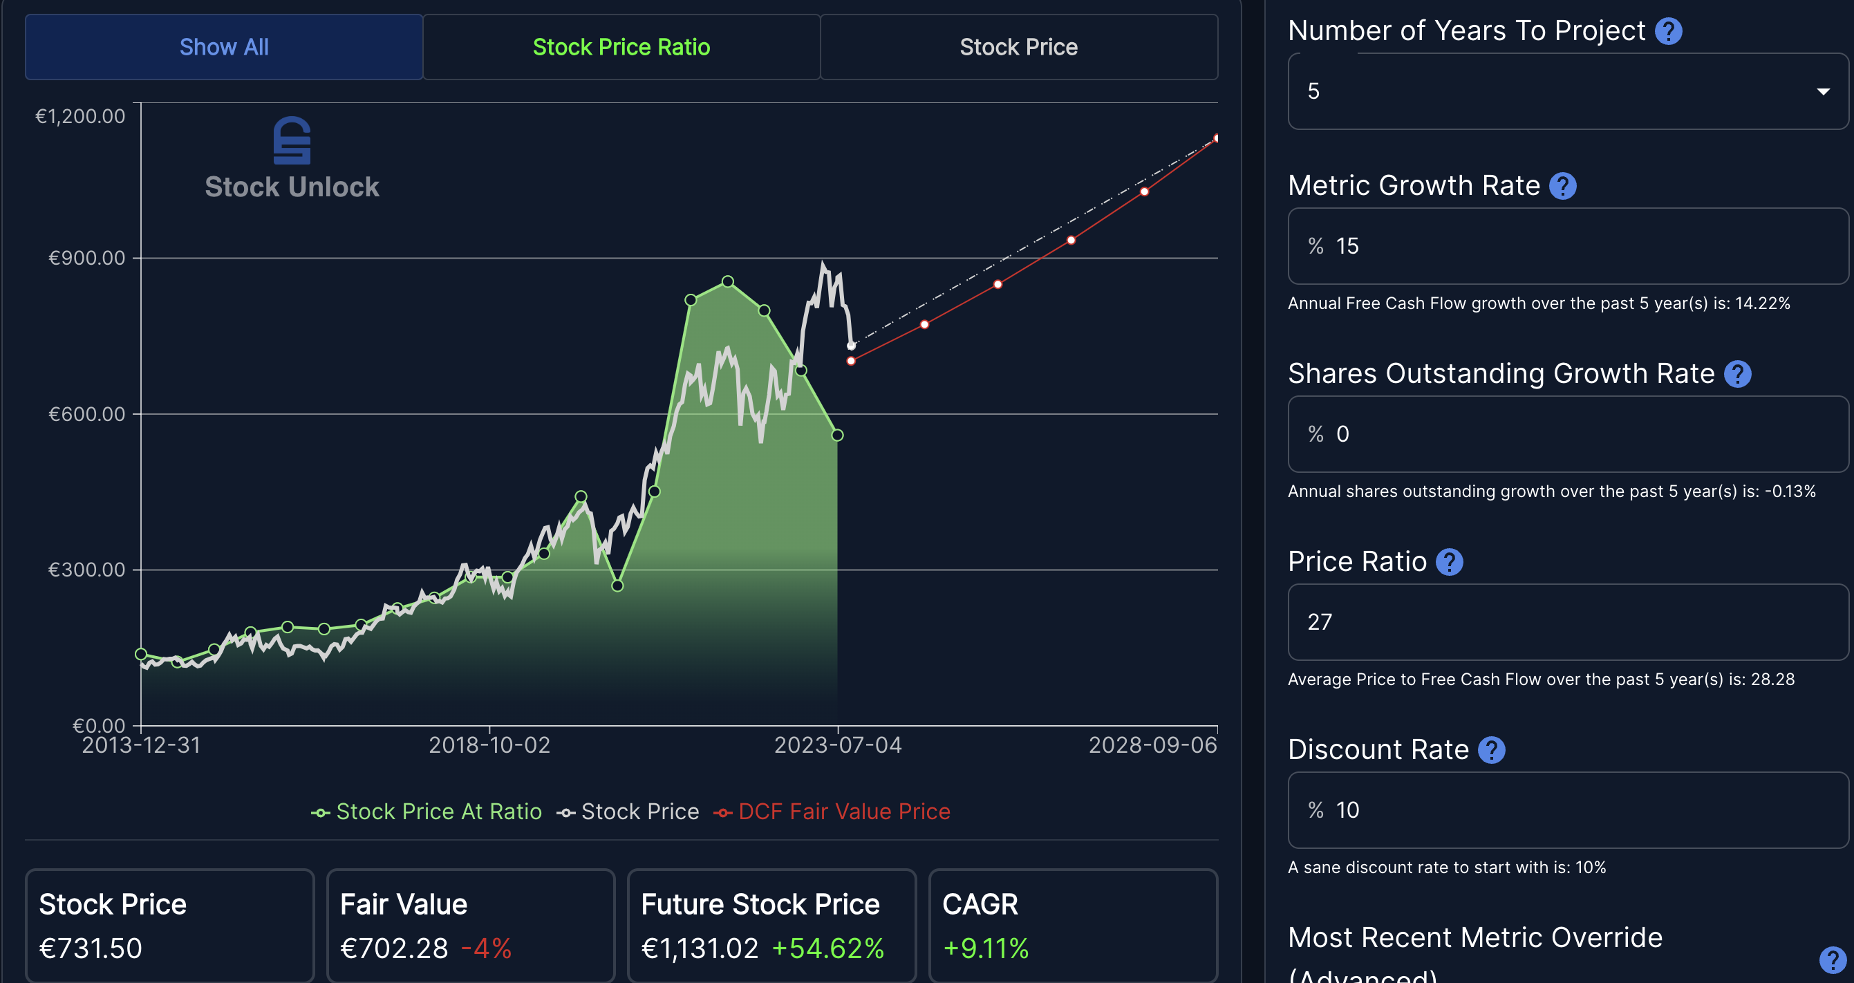Click help icon beside Number of Years To Project
The image size is (1854, 983).
[1667, 32]
